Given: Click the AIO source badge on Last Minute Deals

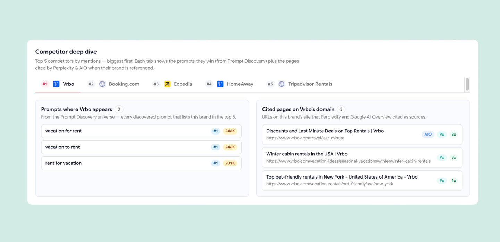Looking at the screenshot, I should 428,135.
